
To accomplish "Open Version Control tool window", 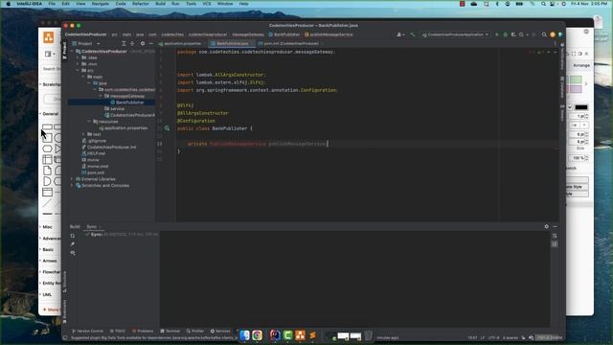I will click(87, 331).
